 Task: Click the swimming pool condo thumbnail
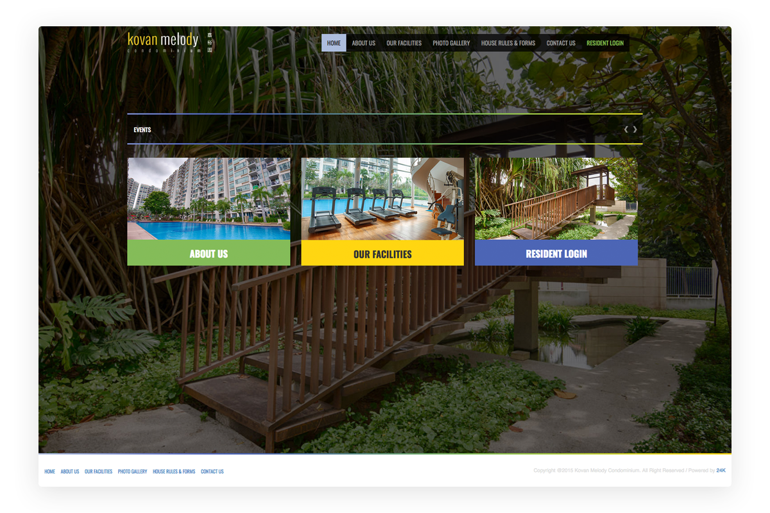(x=209, y=199)
